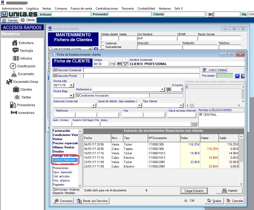This screenshot has width=254, height=210.
Task: Click the filter funnel icon beside Código
Action: point(125,64)
